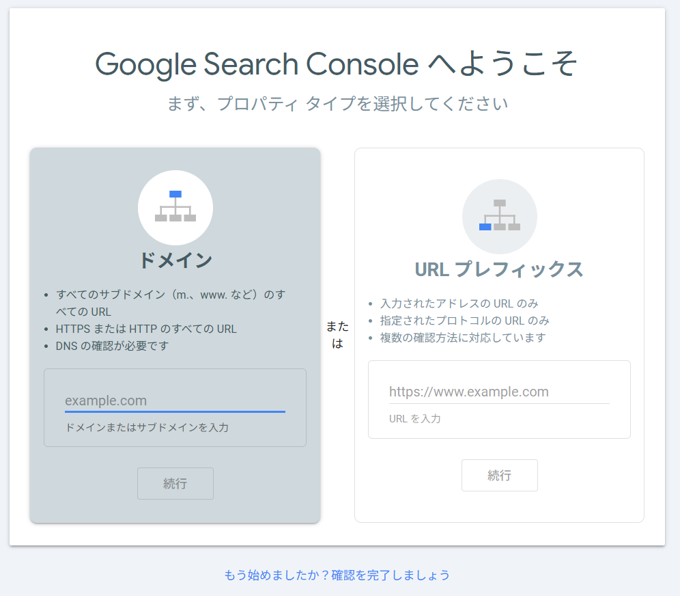680x596 pixels.
Task: Click the URL を入力 helper text
Action: [x=414, y=418]
